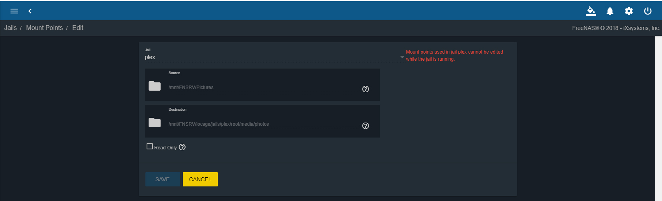Show help tooltip for Read-Only option
662x201 pixels.
182,147
